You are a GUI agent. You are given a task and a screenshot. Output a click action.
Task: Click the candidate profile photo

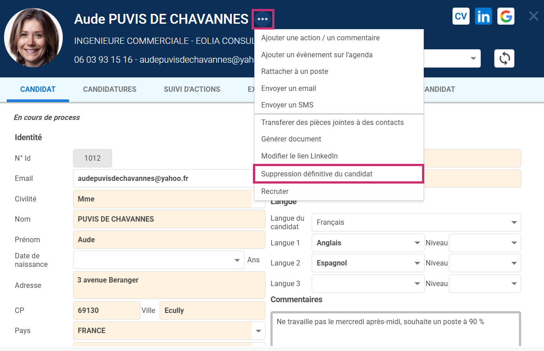tap(33, 38)
